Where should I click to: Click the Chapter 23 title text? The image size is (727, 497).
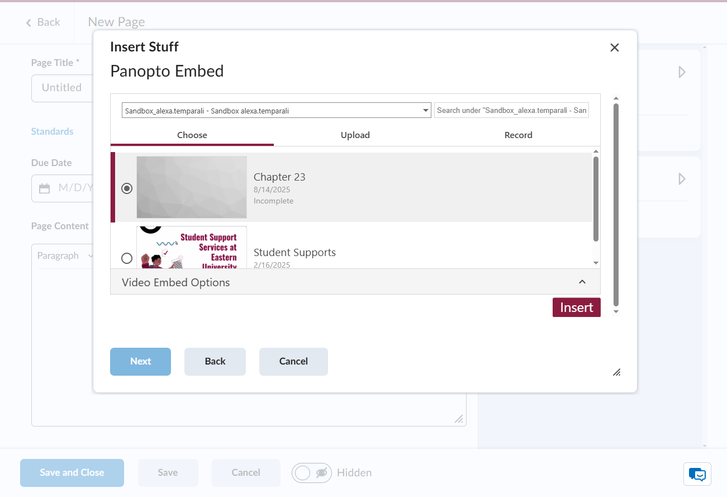(279, 177)
